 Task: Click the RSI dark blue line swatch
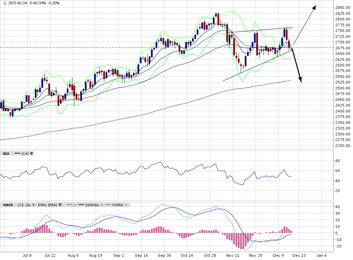[18, 154]
